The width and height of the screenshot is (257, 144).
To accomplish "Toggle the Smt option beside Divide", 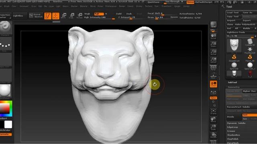I will click(x=249, y=115).
